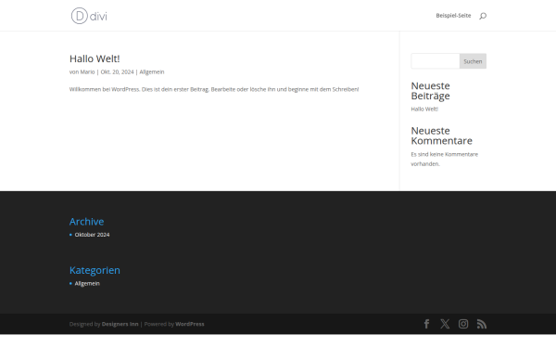Open the X (Twitter) footer icon
Image resolution: width=556 pixels, height=348 pixels.
tap(445, 324)
